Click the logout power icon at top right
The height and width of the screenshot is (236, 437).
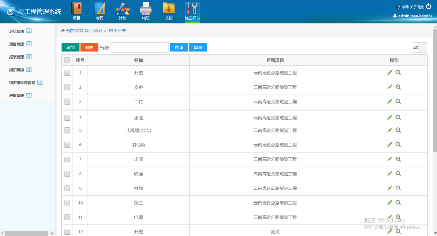click(x=428, y=6)
